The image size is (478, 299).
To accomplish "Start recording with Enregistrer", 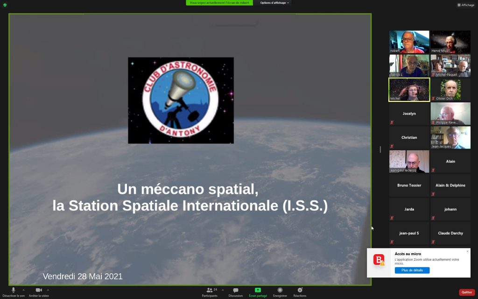I will [280, 292].
